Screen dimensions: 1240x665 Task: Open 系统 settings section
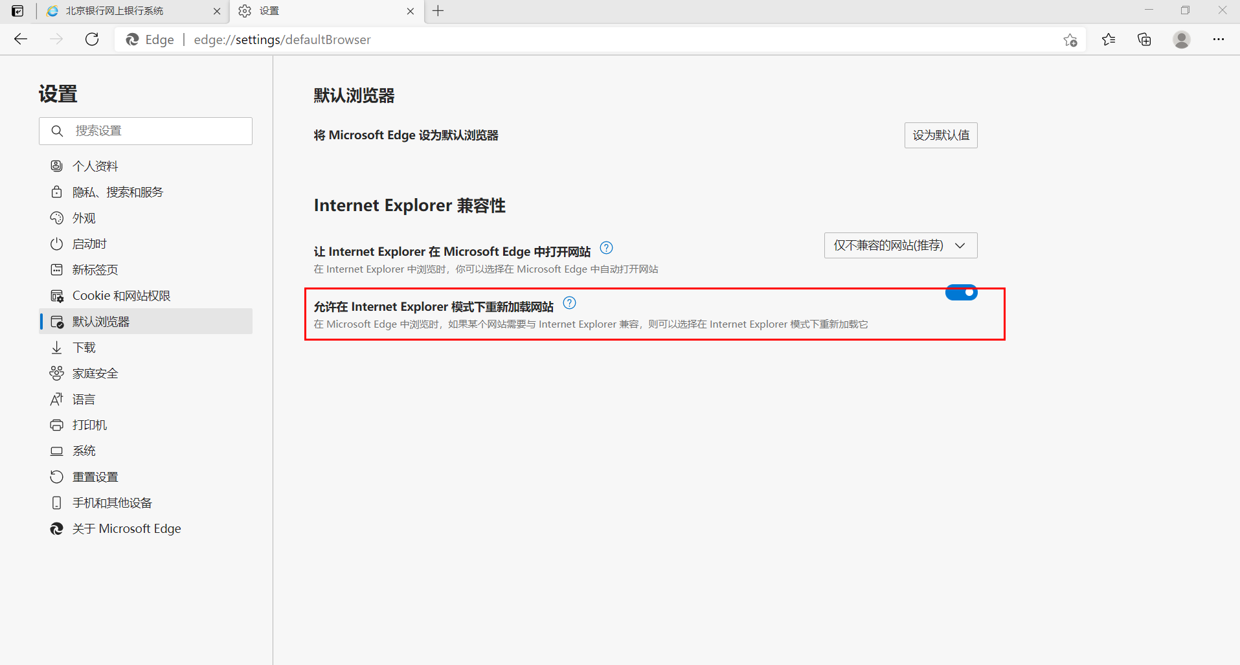click(x=146, y=451)
